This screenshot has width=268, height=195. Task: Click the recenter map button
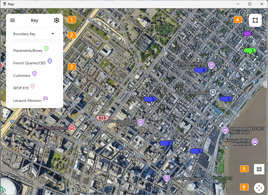coord(259,187)
